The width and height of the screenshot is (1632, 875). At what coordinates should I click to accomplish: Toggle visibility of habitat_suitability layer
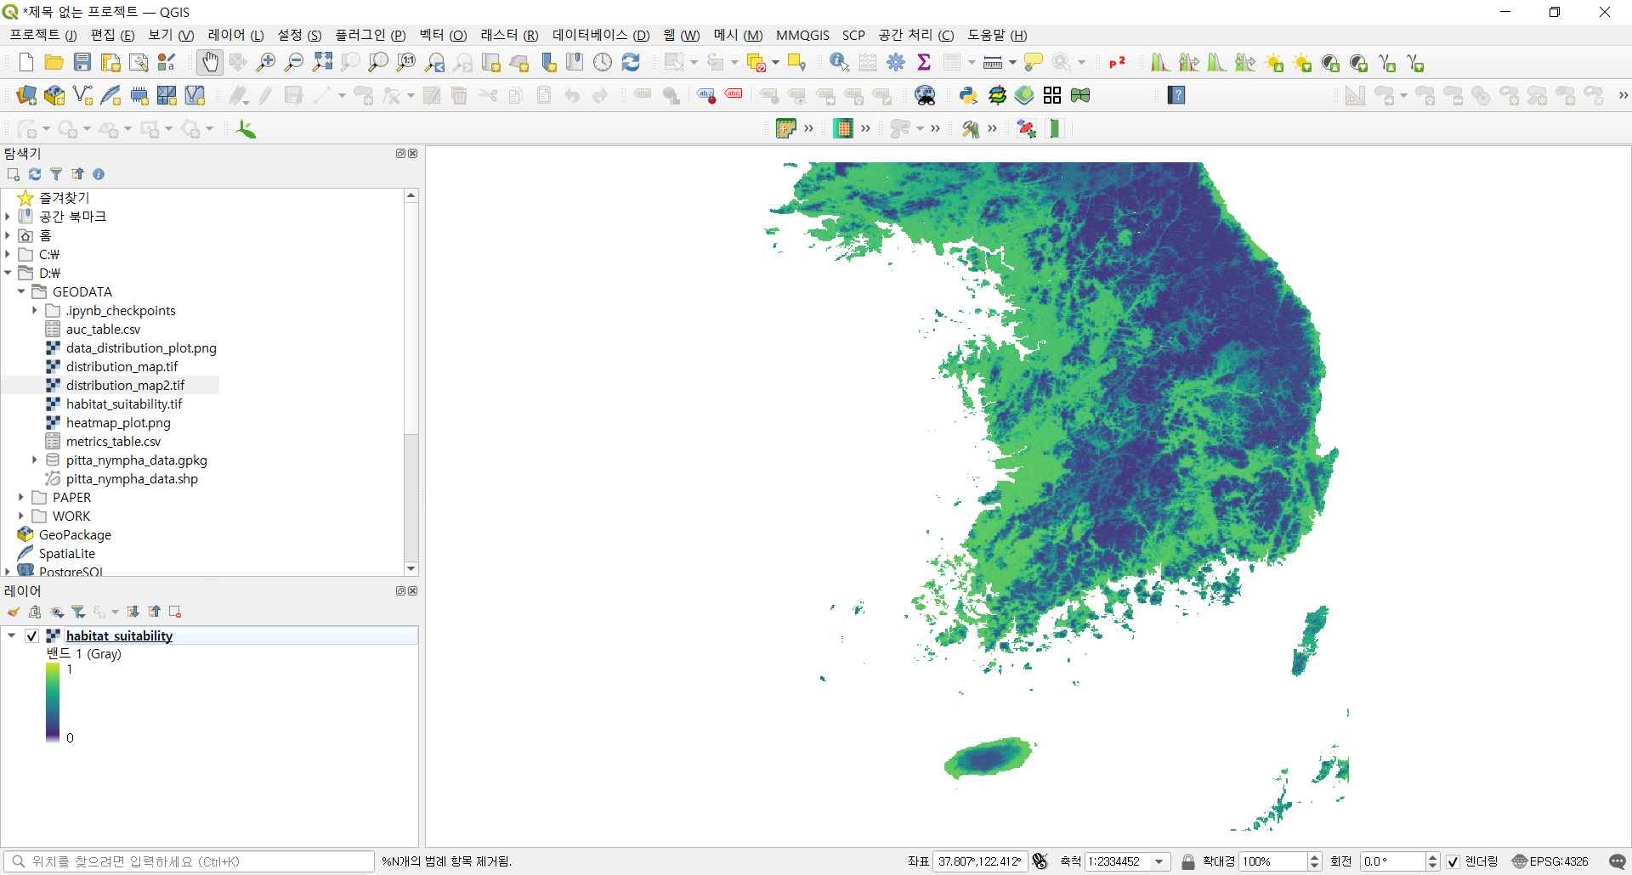coord(31,635)
